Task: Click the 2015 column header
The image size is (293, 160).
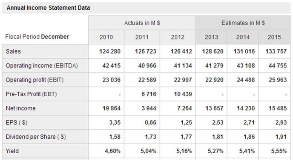Action: (274, 37)
